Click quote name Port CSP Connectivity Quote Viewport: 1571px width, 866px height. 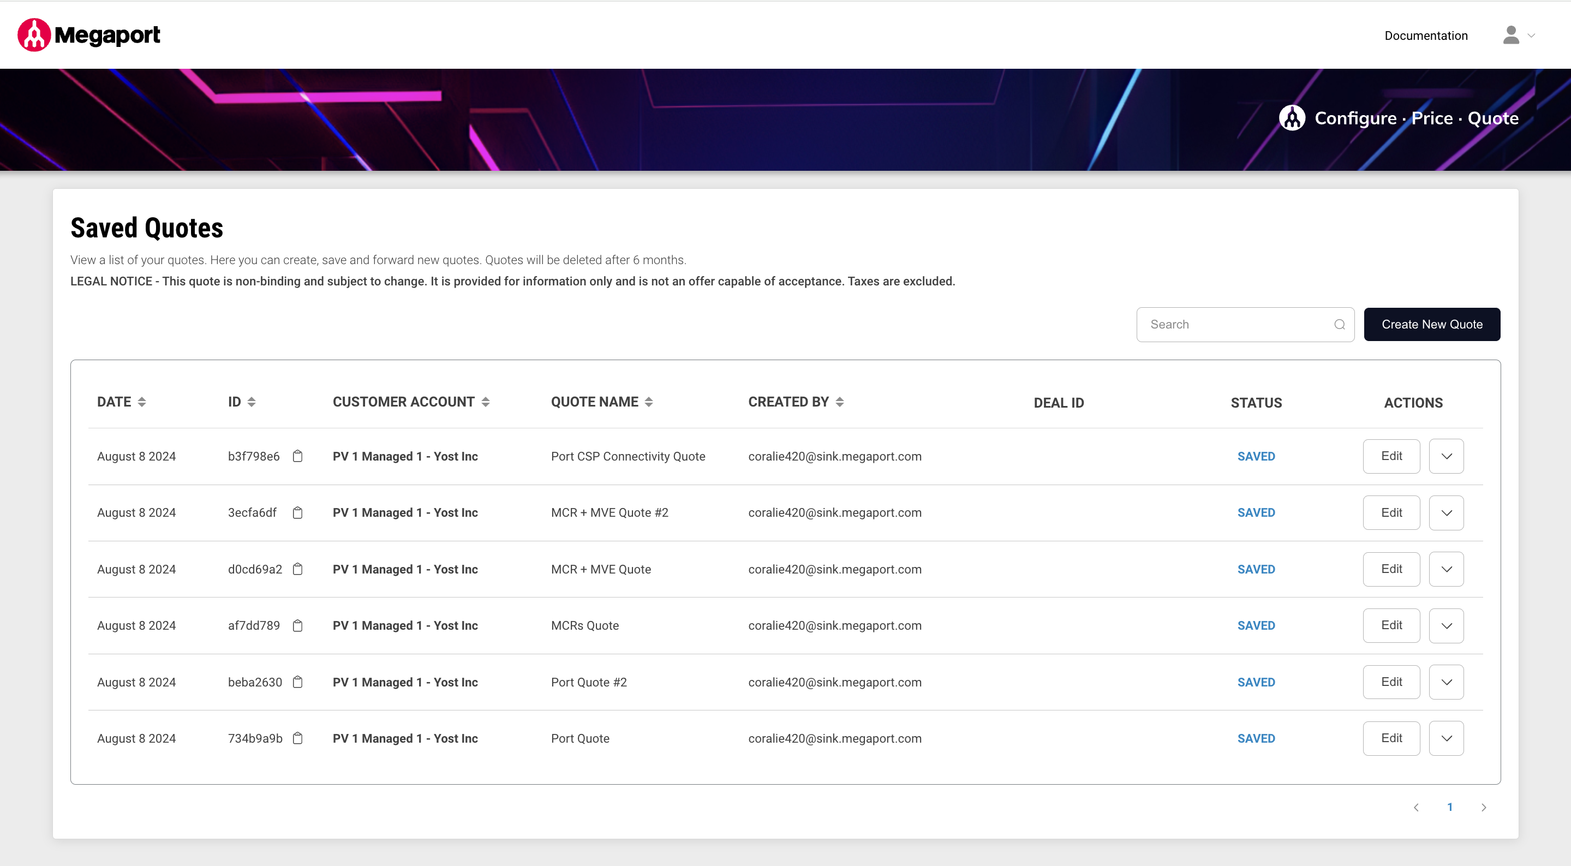coord(628,456)
